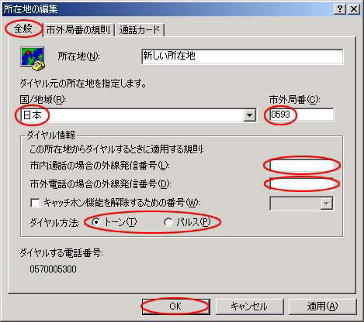Image resolution: width=364 pixels, height=322 pixels.
Task: Expand the disabled call-waiting number dropdown
Action: pos(326,204)
